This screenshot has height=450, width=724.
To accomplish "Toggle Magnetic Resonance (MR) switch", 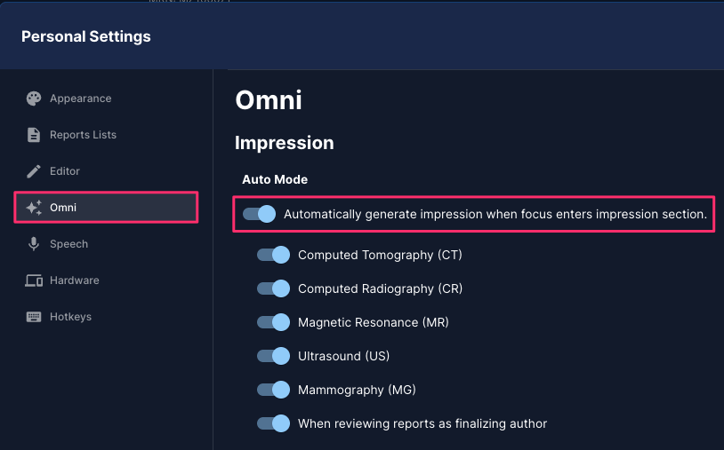I will (273, 322).
